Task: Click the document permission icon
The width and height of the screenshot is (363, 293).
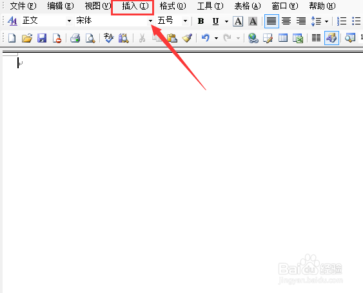Action: point(57,38)
